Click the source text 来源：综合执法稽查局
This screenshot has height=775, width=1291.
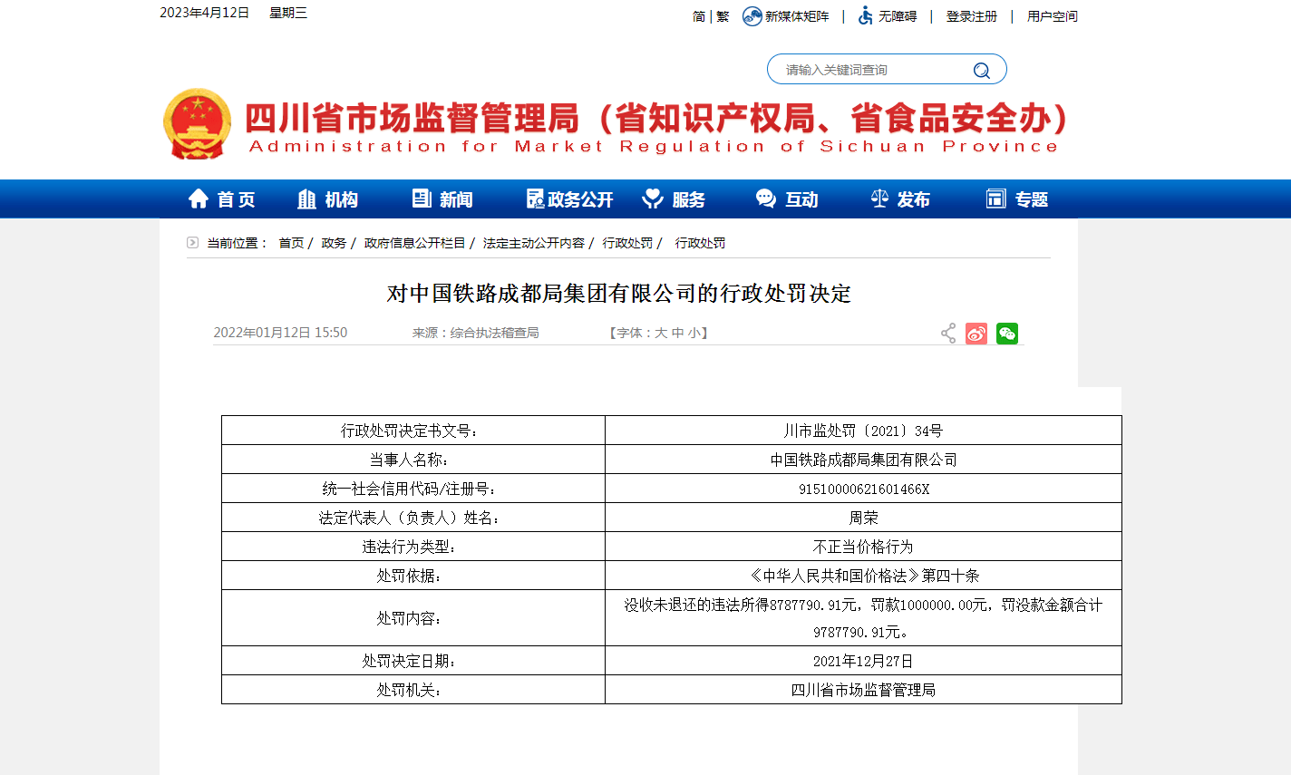pos(475,333)
